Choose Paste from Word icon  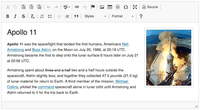(39, 7)
